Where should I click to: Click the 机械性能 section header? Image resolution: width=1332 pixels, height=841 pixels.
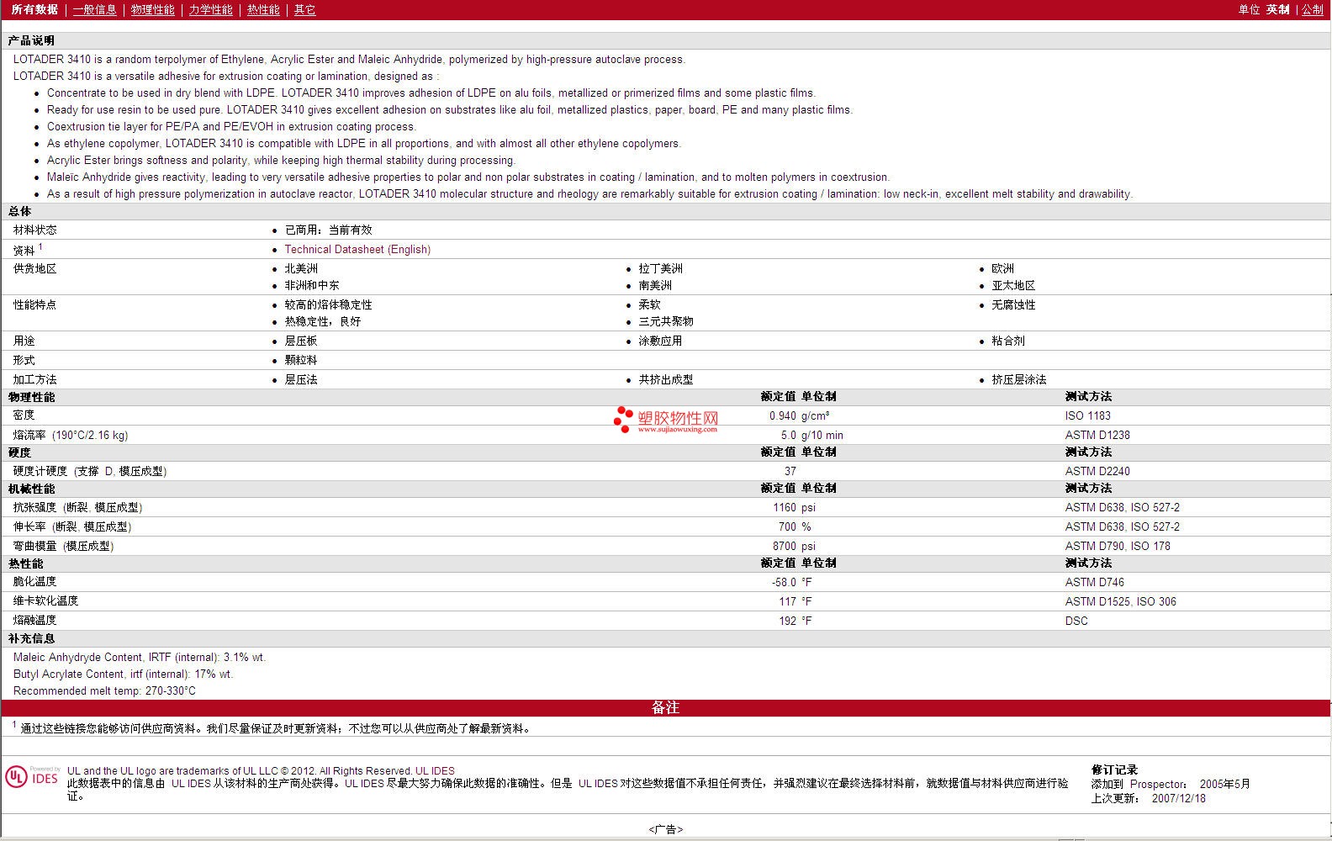pyautogui.click(x=31, y=489)
